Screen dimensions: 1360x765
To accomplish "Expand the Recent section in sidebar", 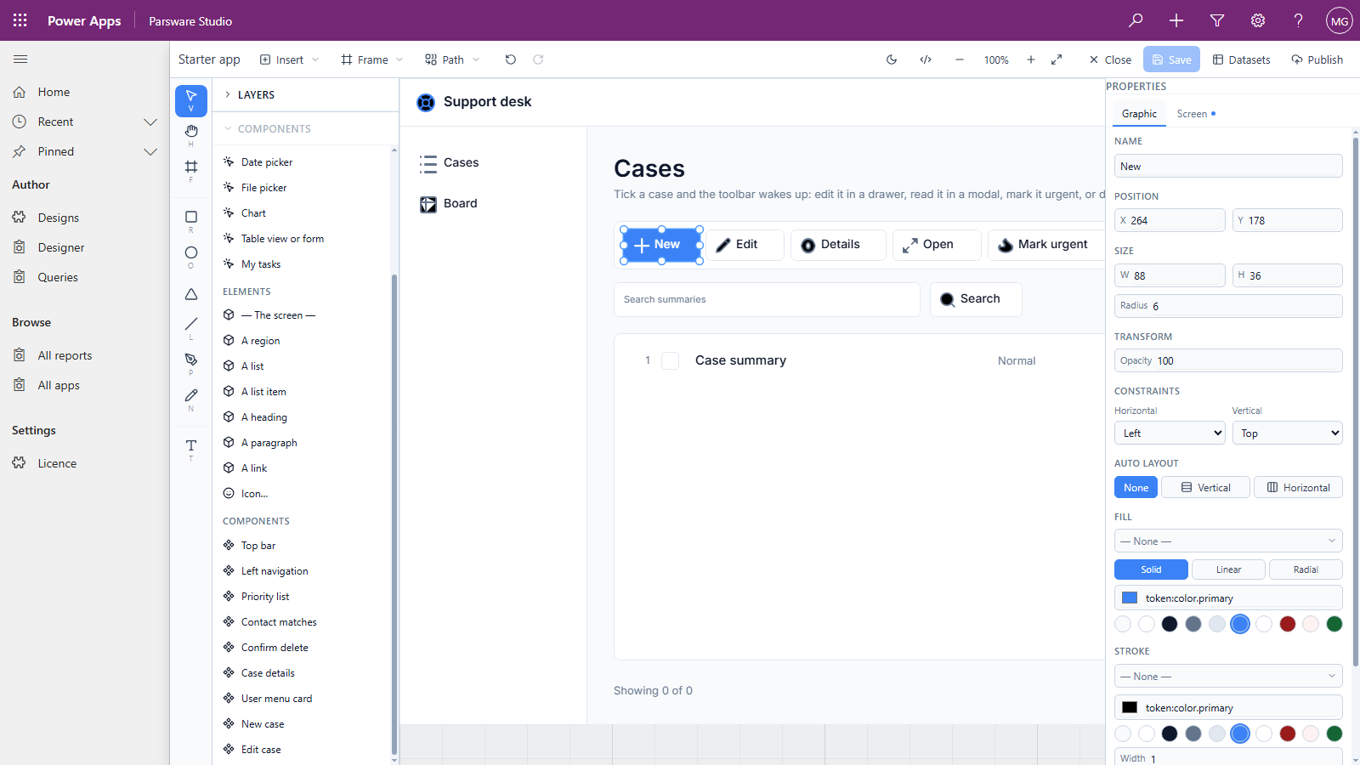I will click(x=150, y=122).
